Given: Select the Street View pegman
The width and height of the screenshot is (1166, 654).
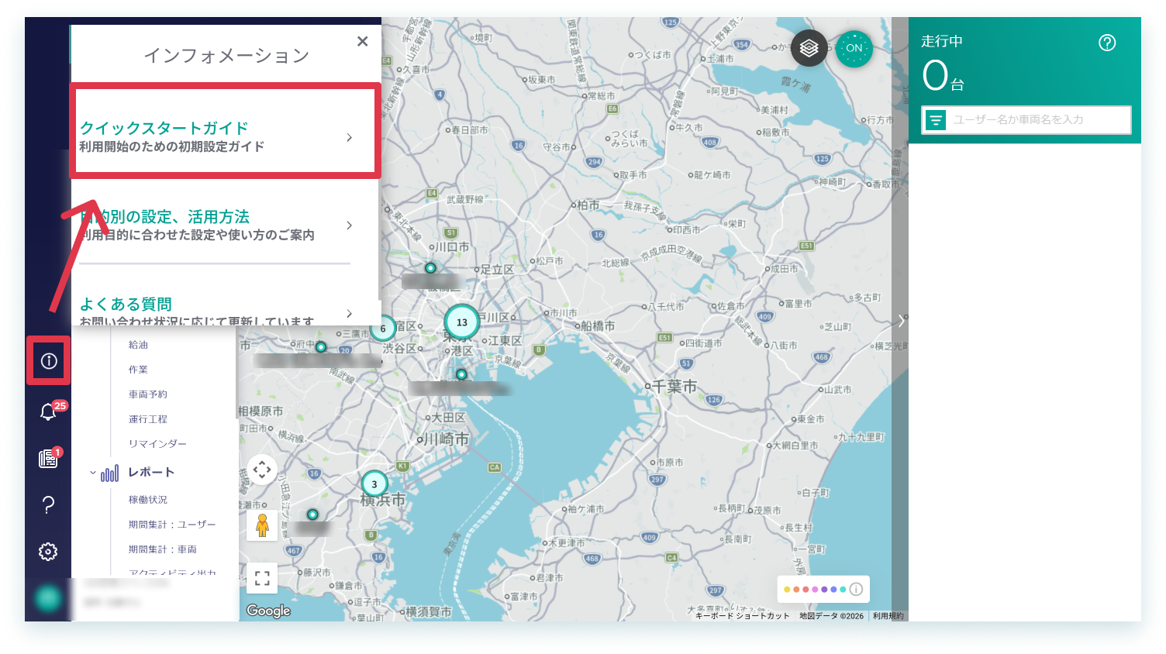Looking at the screenshot, I should pos(262,525).
